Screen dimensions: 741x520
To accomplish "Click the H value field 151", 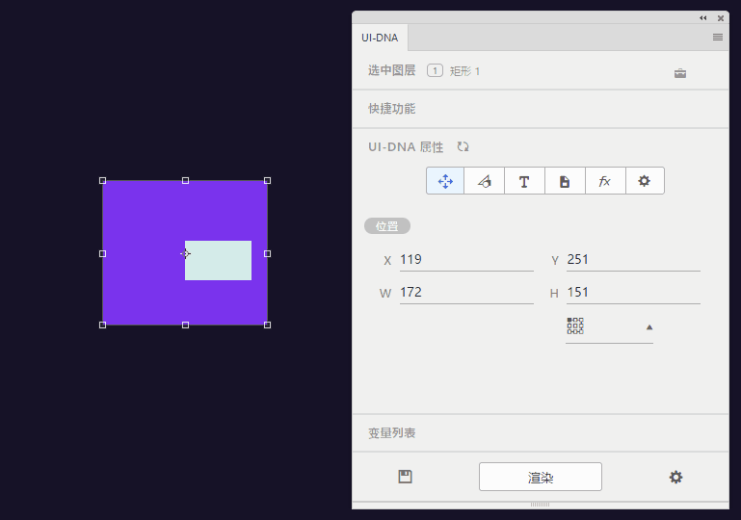I will 633,293.
